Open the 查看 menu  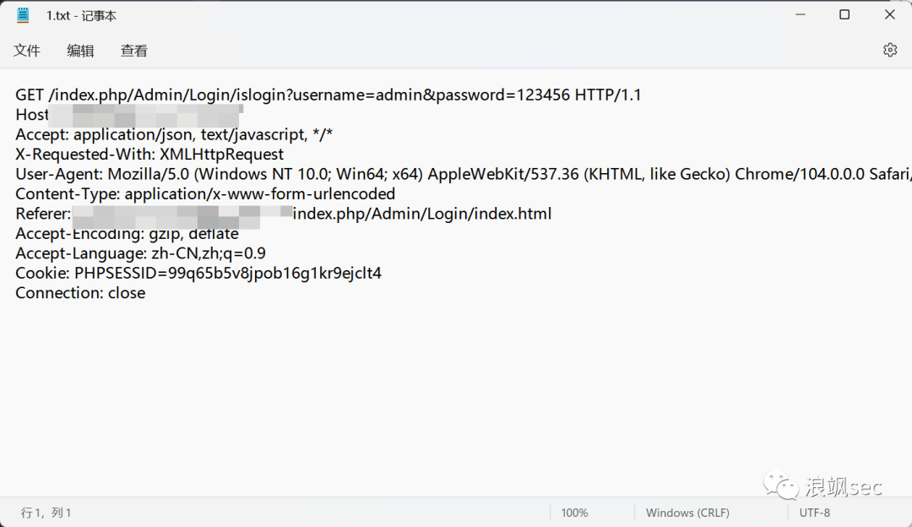coord(133,51)
